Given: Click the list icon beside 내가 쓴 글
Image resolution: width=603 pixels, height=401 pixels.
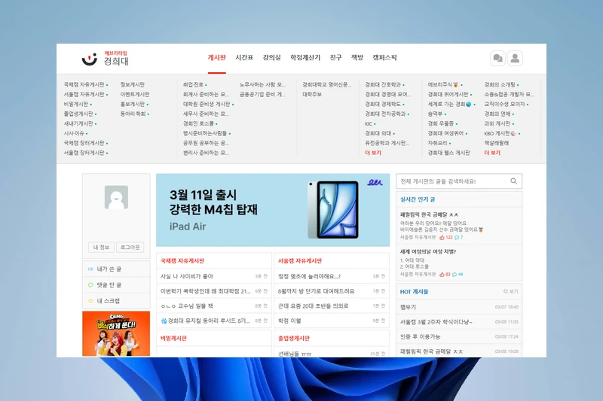Looking at the screenshot, I should coord(90,269).
